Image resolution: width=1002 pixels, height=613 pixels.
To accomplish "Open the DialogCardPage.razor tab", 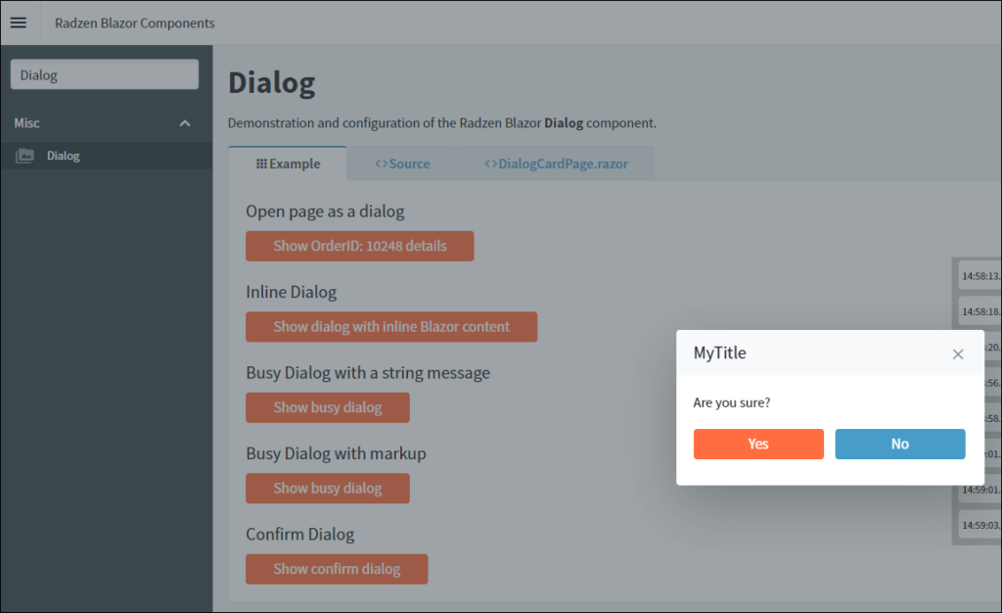I will (x=556, y=164).
